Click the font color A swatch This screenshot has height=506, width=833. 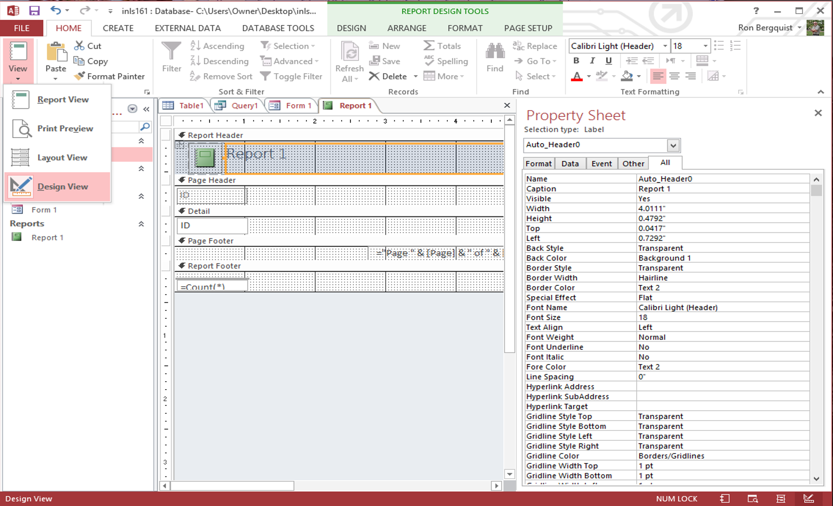[576, 76]
